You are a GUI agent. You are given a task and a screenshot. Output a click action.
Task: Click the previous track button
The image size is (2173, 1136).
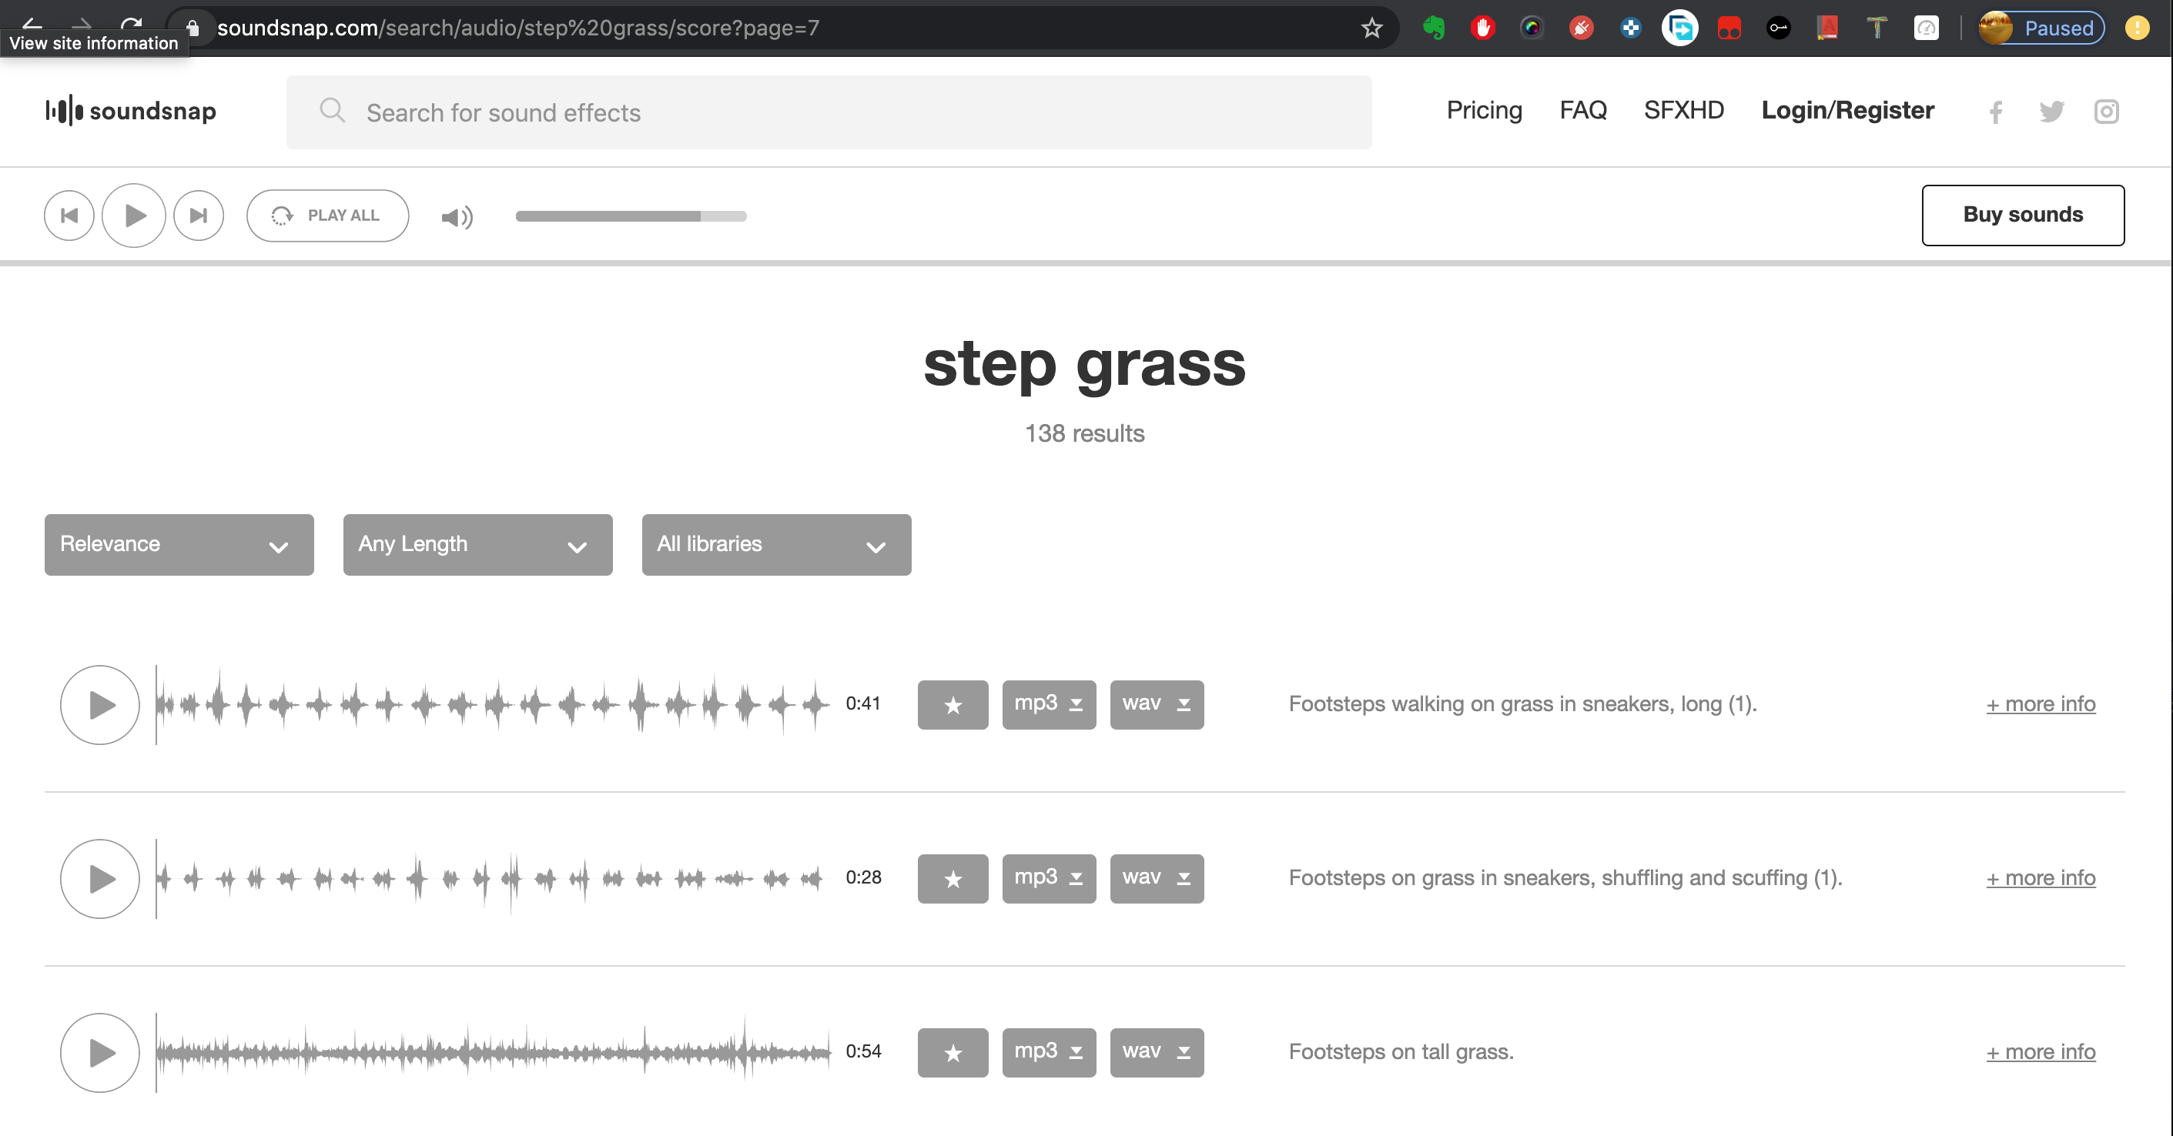69,215
